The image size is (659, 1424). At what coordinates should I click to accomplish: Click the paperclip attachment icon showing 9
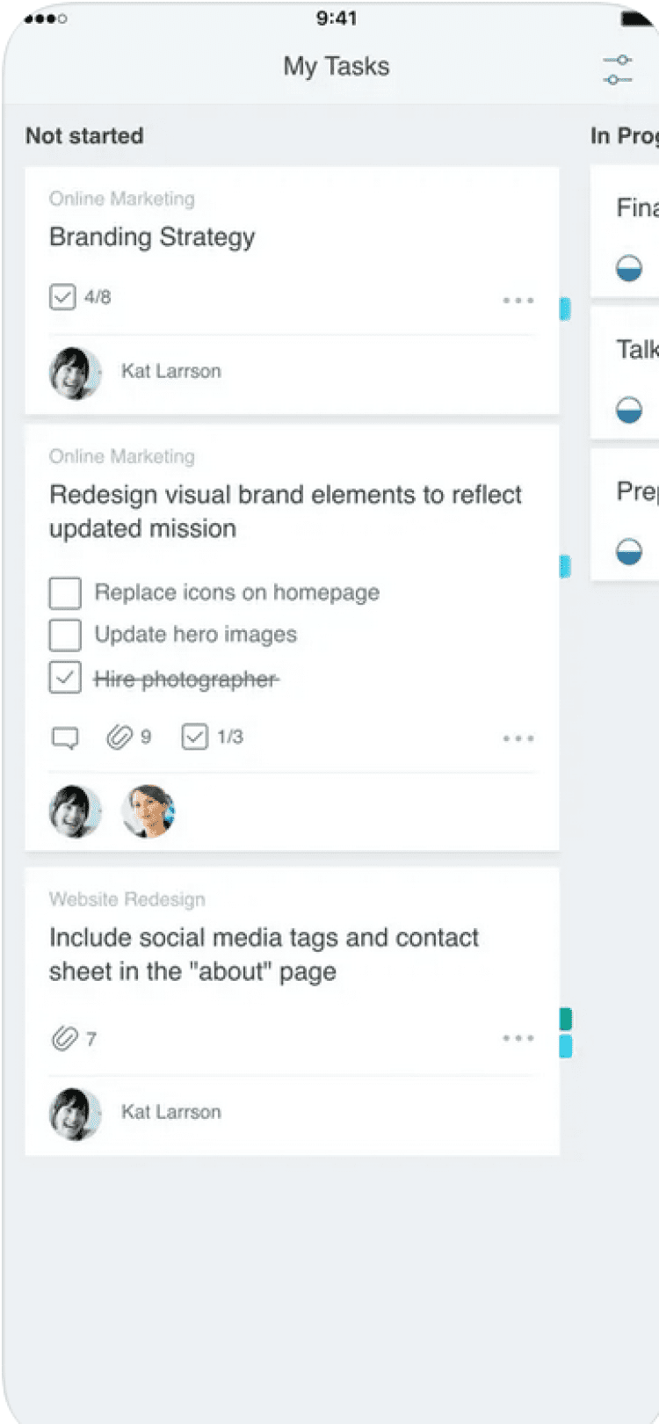click(119, 737)
